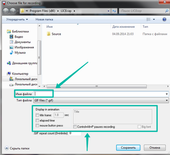The height and width of the screenshot is (155, 170).
Task: Open Документы library
Action: [20, 42]
